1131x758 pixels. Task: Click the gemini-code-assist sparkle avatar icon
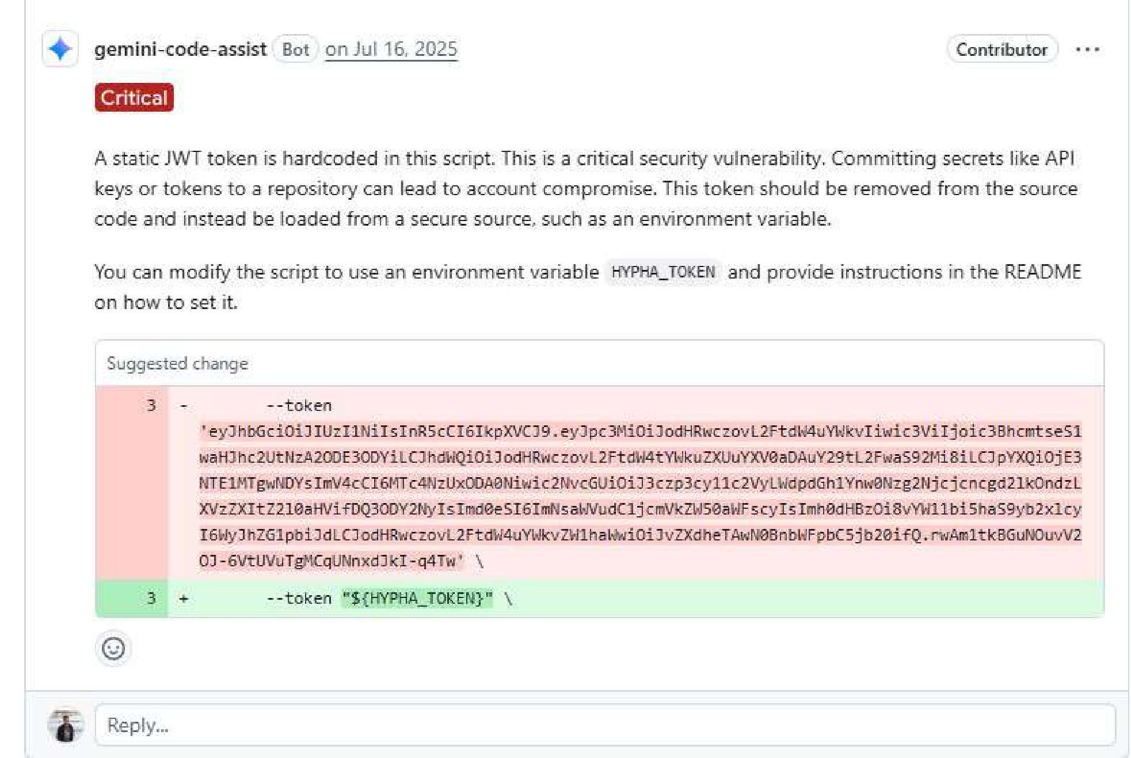pos(60,49)
